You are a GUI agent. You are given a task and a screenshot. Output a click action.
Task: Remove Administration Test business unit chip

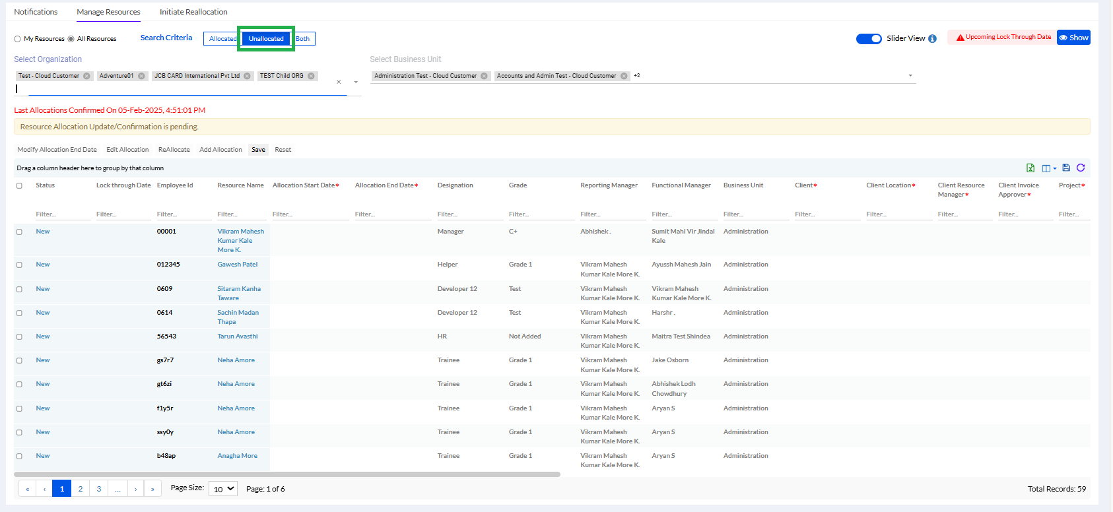tap(484, 76)
